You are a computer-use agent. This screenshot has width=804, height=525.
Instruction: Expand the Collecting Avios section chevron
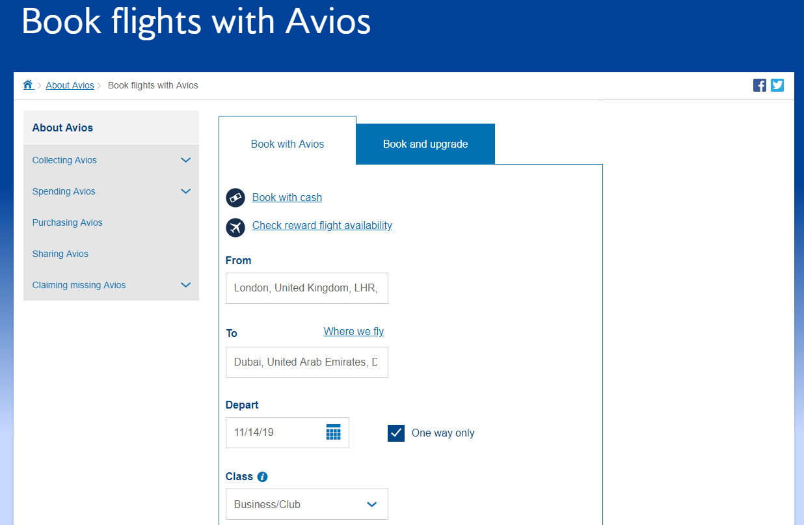pyautogui.click(x=185, y=160)
